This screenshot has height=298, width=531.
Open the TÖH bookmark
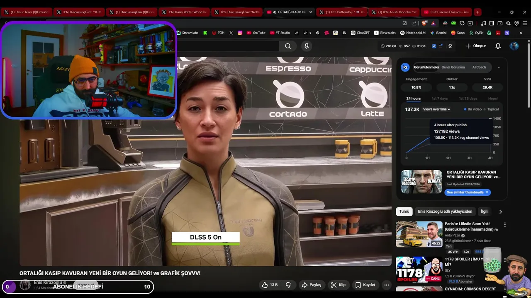tap(218, 33)
